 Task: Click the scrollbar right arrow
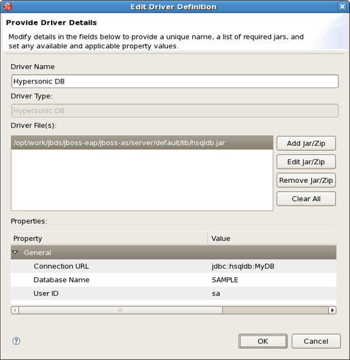point(332,310)
